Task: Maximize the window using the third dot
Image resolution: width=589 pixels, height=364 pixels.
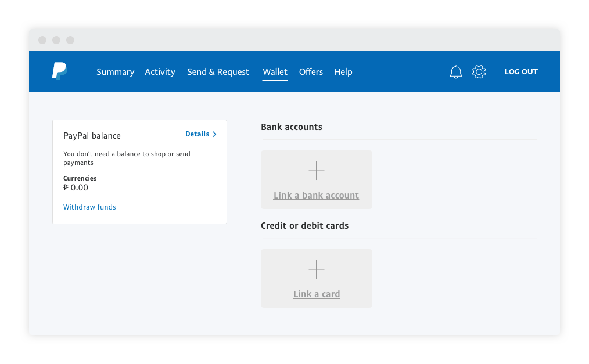Action: pos(70,40)
